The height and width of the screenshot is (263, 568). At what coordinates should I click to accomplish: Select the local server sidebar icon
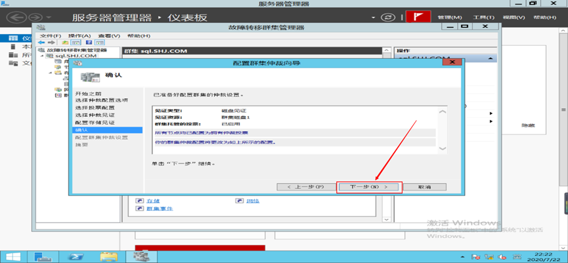tap(13, 47)
